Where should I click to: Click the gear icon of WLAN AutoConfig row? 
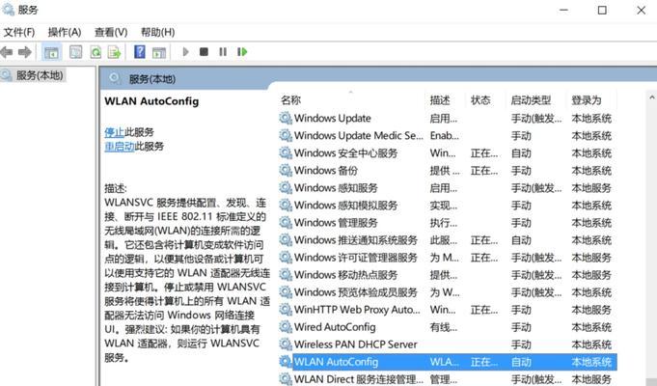(286, 362)
